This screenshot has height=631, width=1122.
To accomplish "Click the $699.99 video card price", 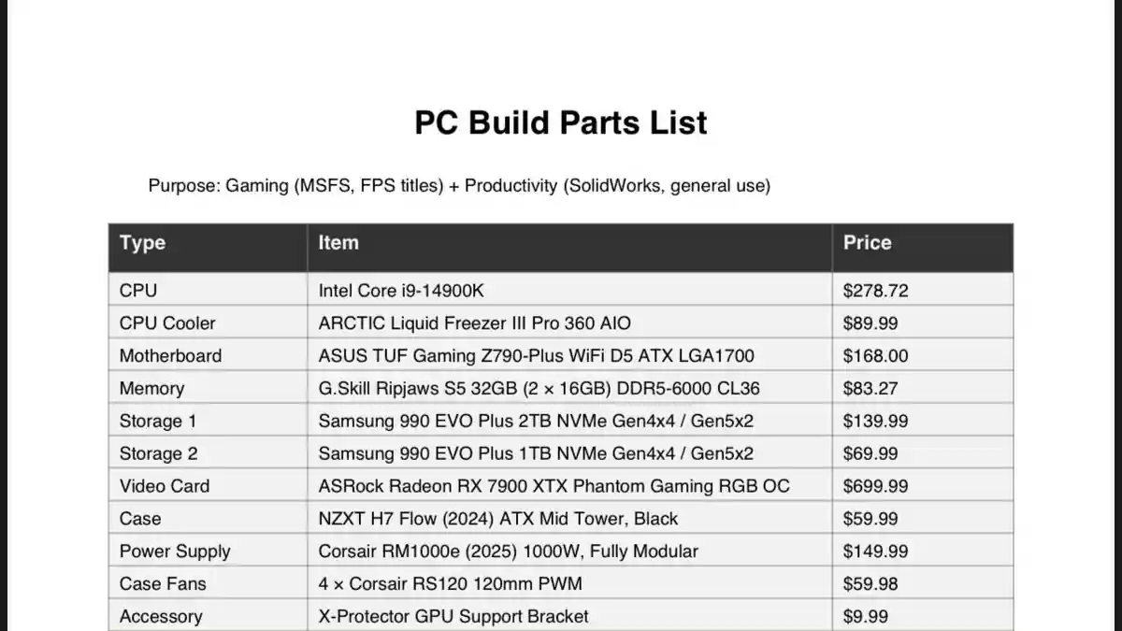I will click(x=875, y=486).
